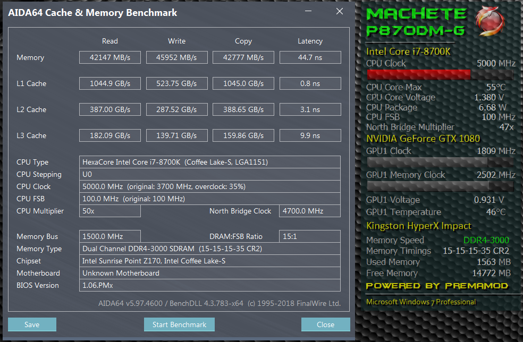This screenshot has height=342, width=523.
Task: Click the North Bridge Clock field 4700.0 MHz
Action: tap(310, 211)
